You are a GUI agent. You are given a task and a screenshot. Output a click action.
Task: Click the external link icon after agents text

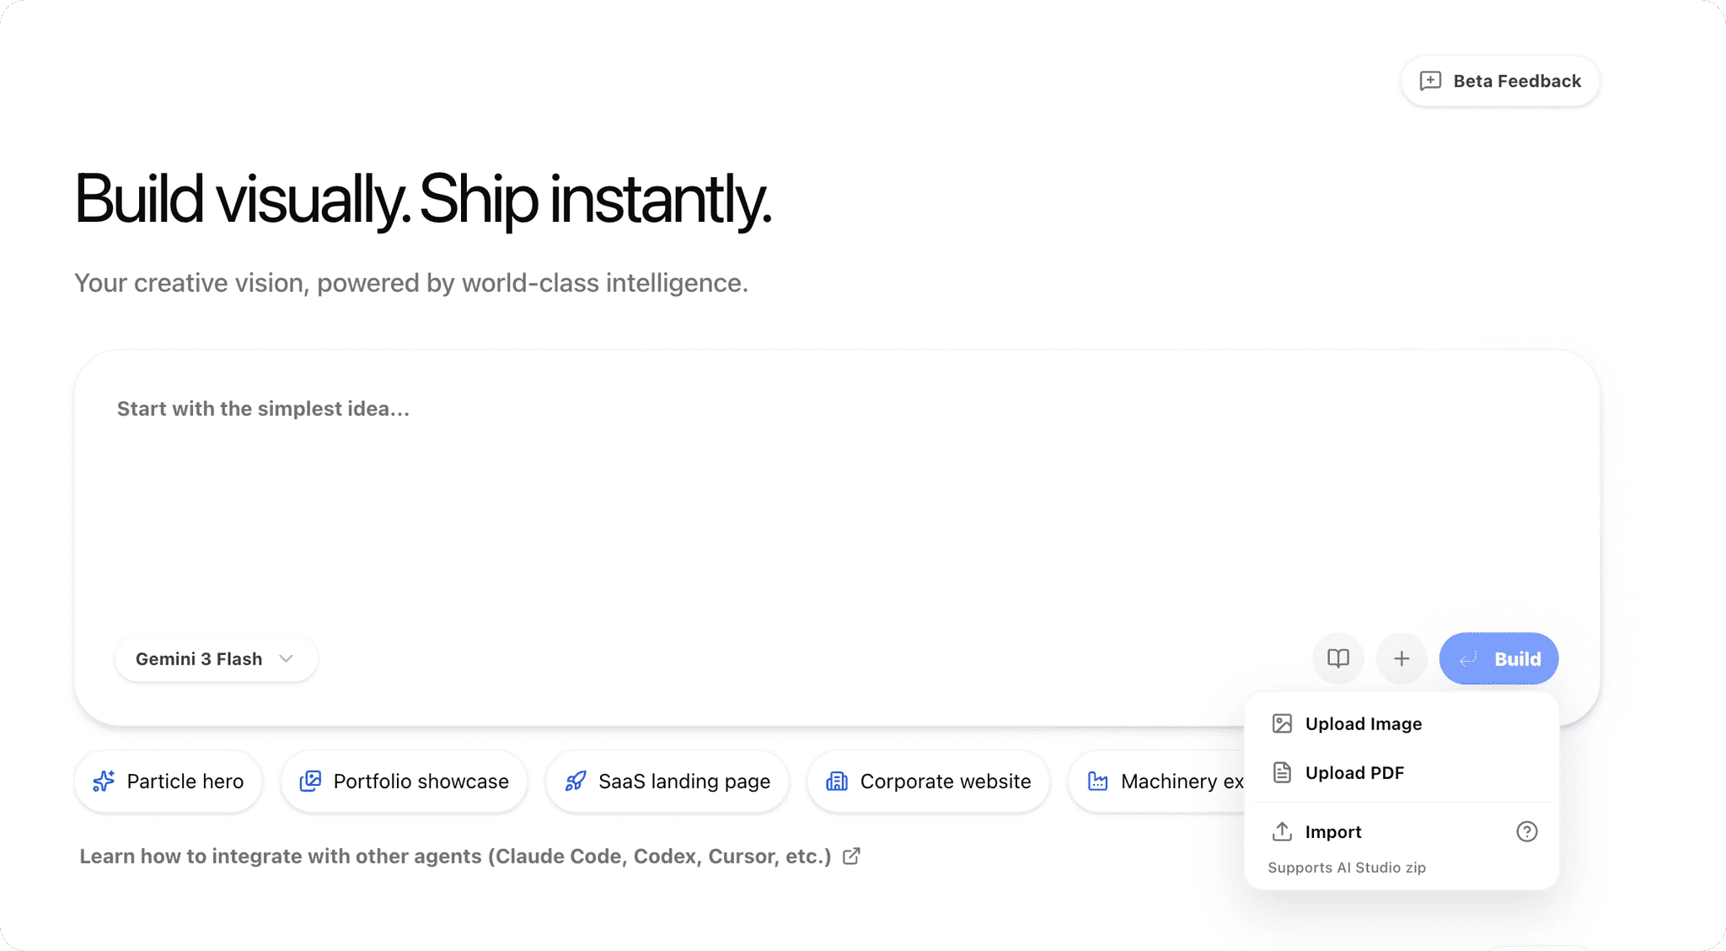(852, 856)
